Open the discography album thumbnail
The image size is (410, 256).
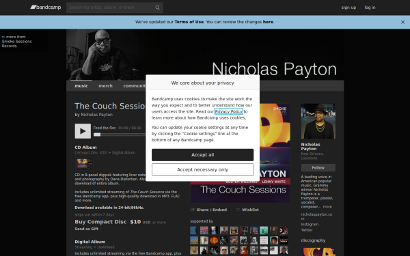pyautogui.click(x=318, y=251)
